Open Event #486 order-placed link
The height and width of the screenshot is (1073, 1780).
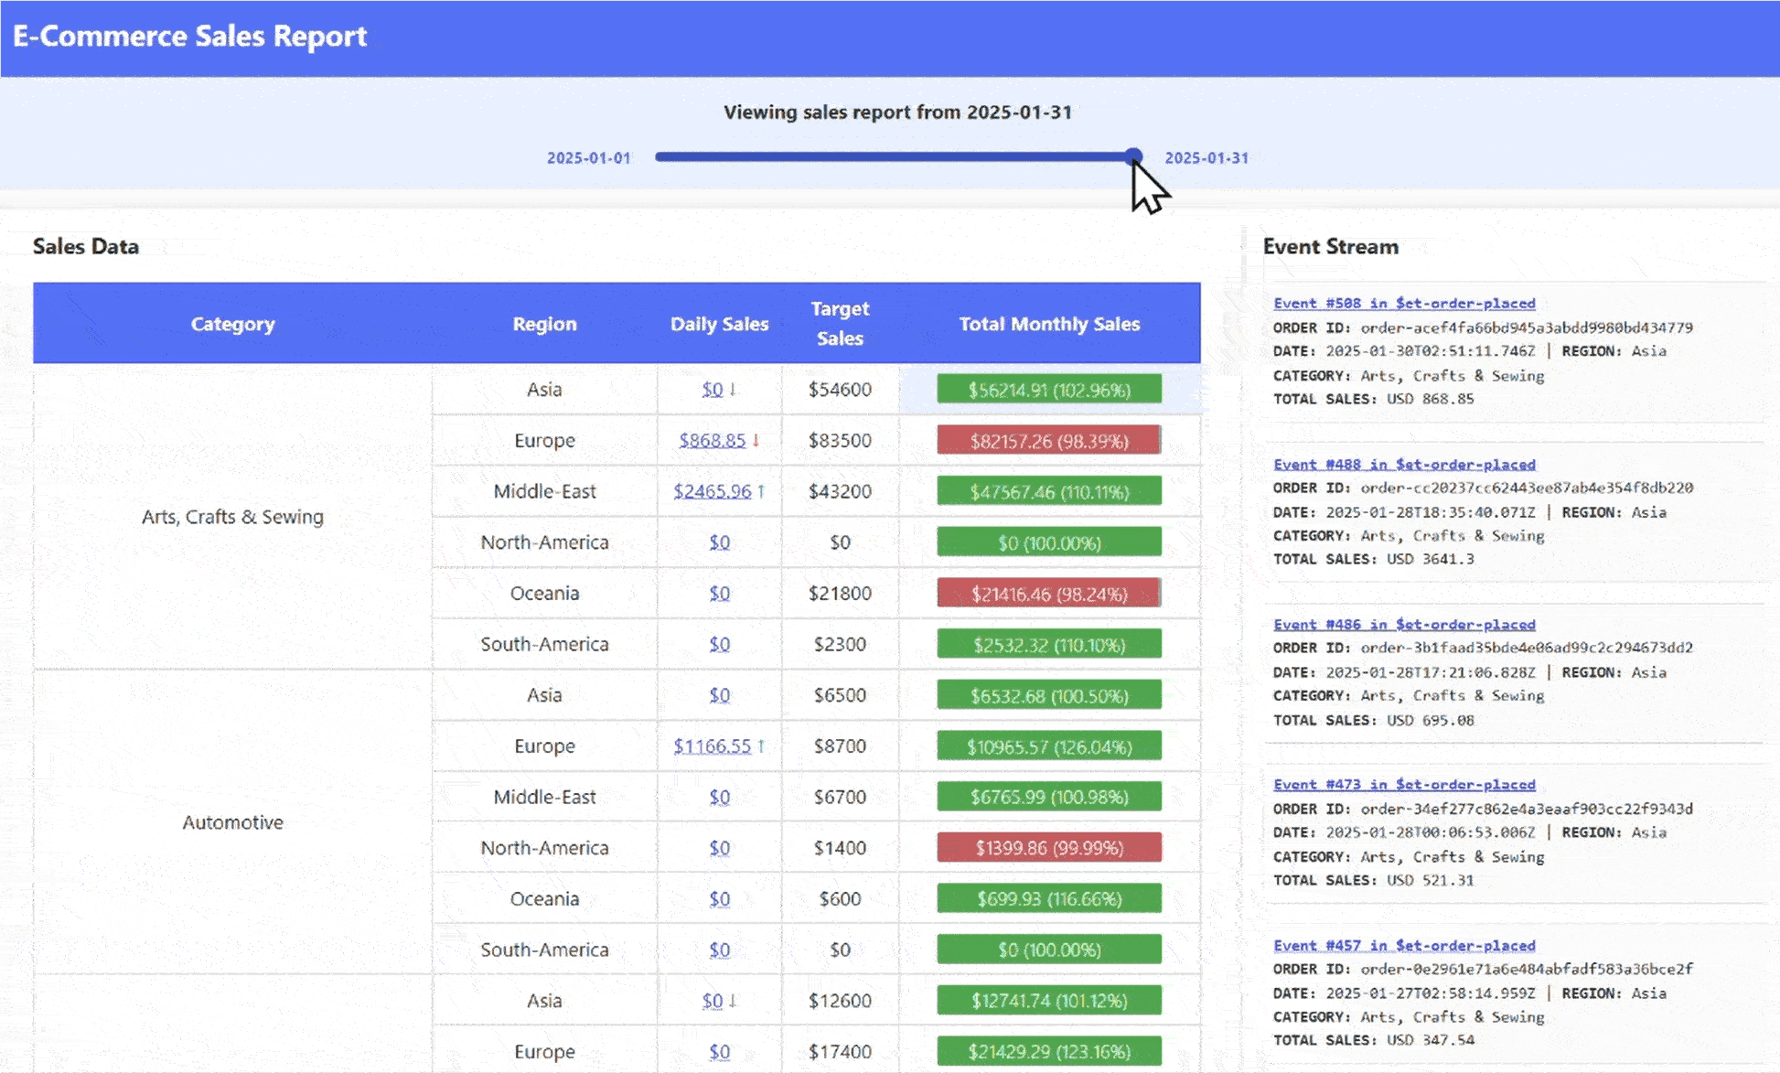point(1404,625)
